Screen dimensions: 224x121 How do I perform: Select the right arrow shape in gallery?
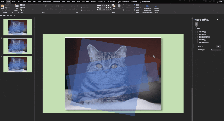tap(106, 8)
